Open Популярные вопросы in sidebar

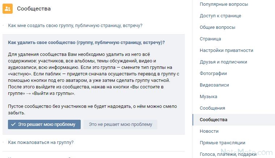tap(224, 4)
